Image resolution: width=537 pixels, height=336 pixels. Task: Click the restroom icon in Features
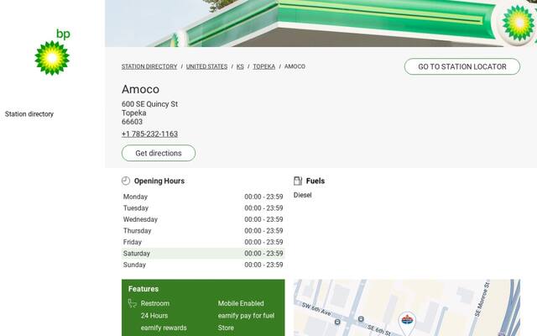point(133,303)
